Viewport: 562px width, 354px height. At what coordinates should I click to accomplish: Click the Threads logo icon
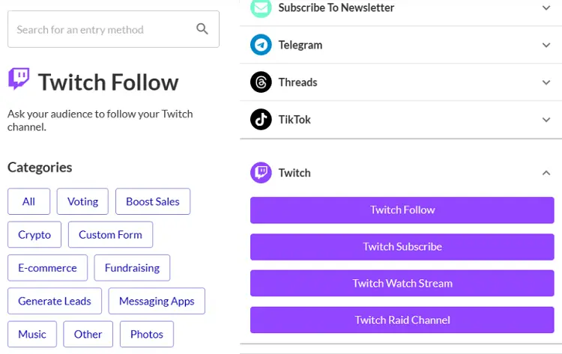(x=261, y=82)
